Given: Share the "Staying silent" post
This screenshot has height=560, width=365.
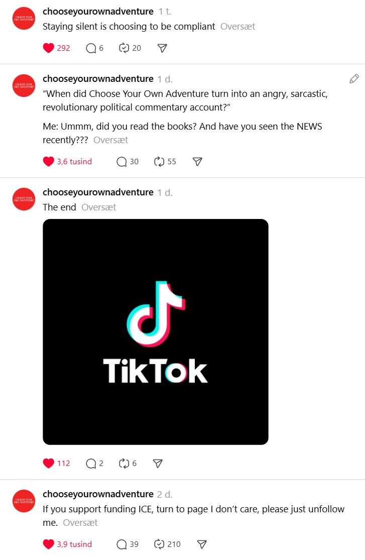Looking at the screenshot, I should pos(162,48).
